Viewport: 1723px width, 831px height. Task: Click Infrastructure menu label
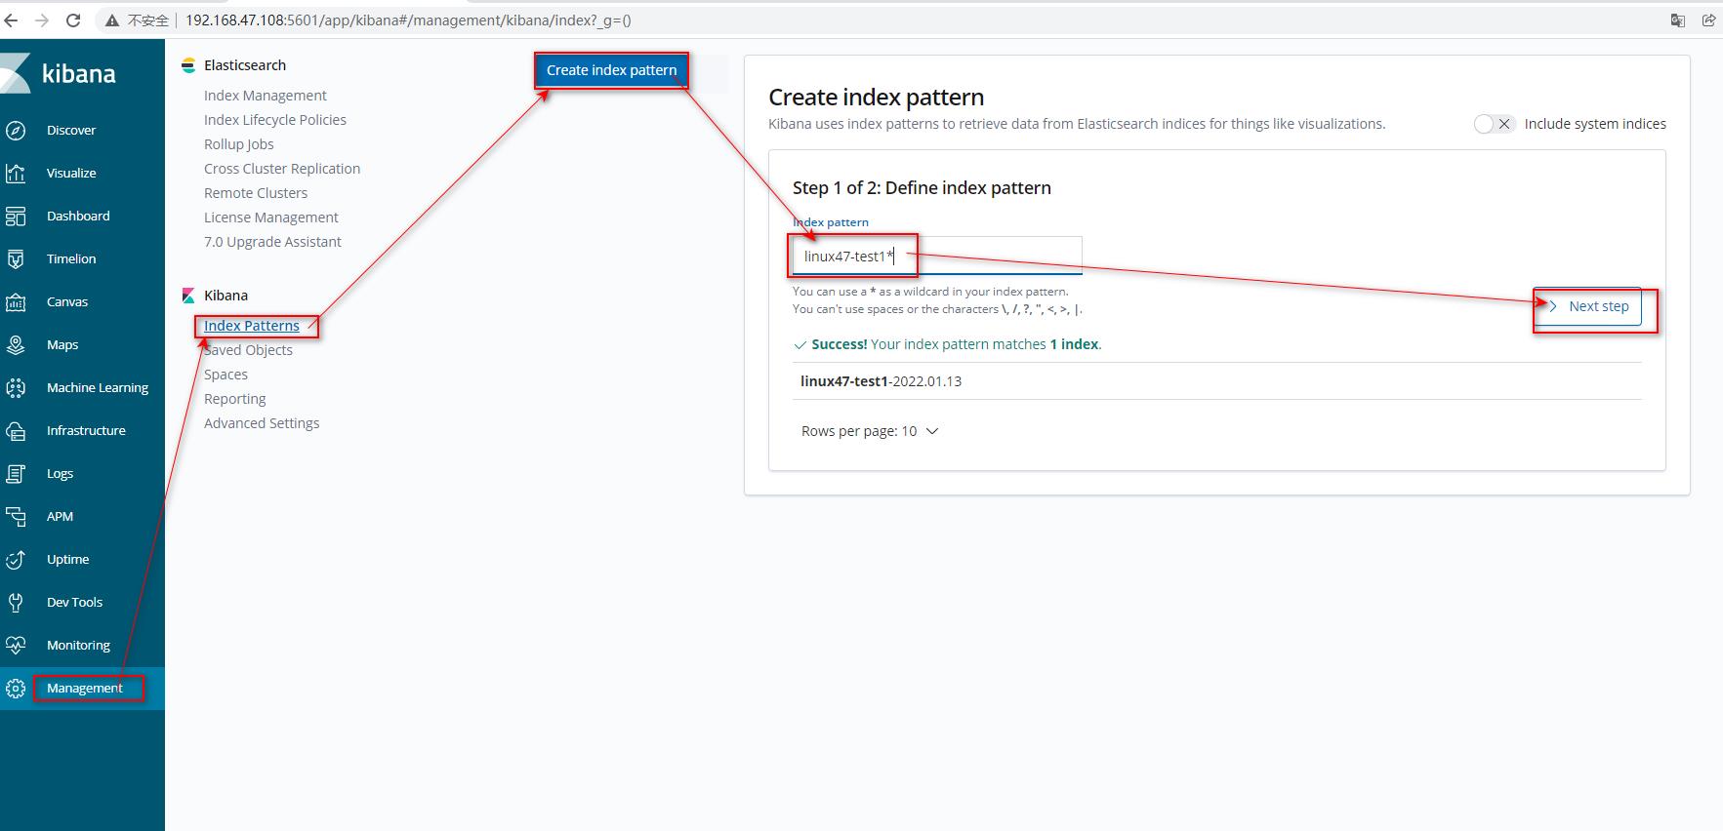tap(86, 431)
